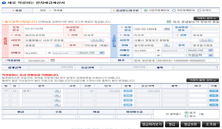Click the item search icon in the 품목1 row

coord(57,91)
